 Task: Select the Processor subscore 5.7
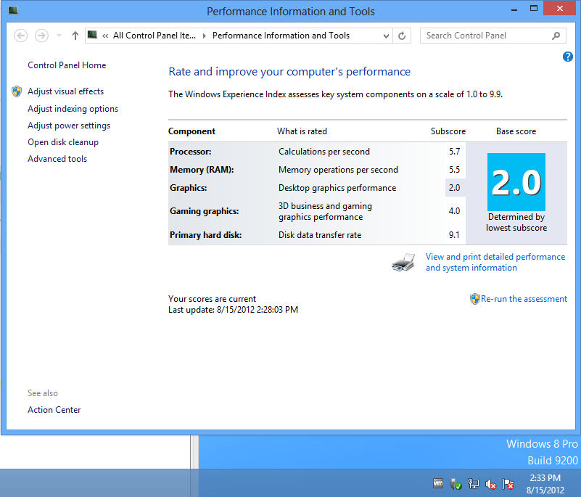coord(455,152)
